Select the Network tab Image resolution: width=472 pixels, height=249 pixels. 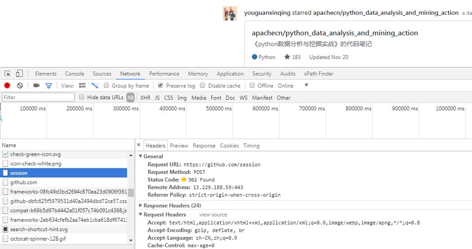(130, 74)
